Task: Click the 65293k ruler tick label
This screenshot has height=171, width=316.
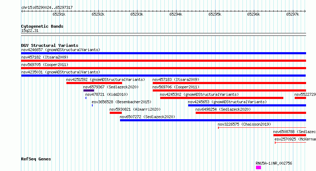Action: pyautogui.click(x=137, y=14)
